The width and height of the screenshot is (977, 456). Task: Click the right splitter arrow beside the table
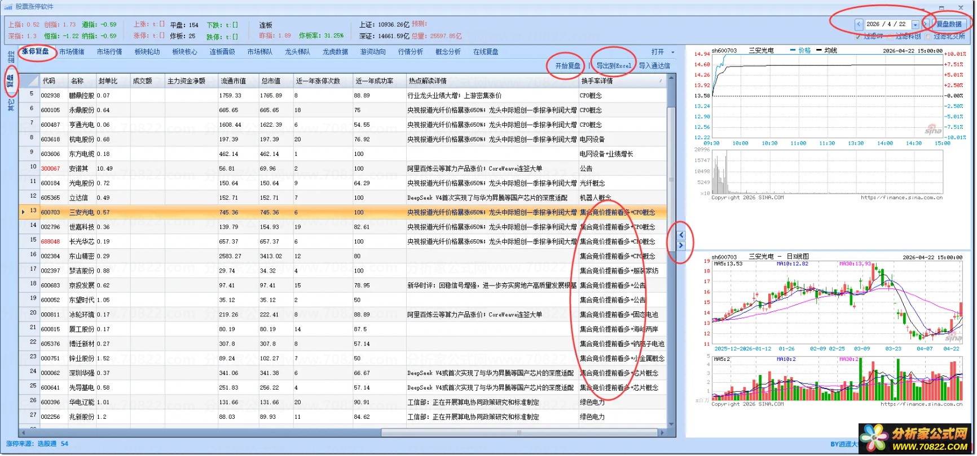coord(681,245)
